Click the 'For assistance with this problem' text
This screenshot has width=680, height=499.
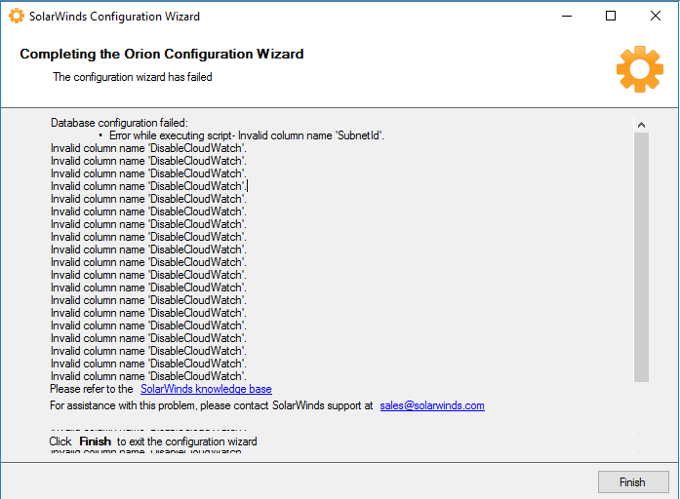click(211, 405)
